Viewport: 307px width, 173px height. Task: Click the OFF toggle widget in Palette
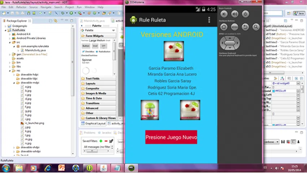(x=103, y=46)
